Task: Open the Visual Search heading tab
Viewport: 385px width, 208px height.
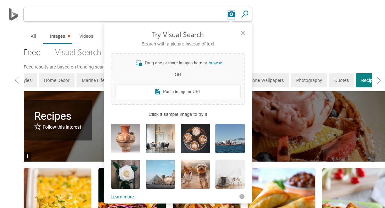Action: [x=78, y=52]
